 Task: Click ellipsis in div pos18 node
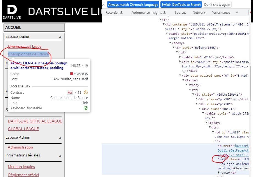coord(235,99)
